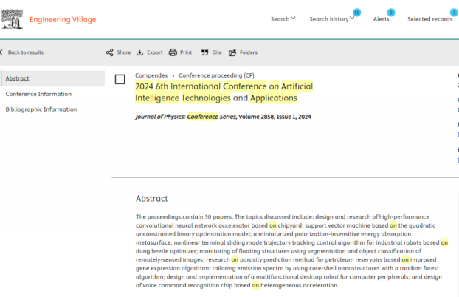Viewport: 459px width, 297px height.
Task: Click the Cite quotation icon
Action: coord(204,52)
